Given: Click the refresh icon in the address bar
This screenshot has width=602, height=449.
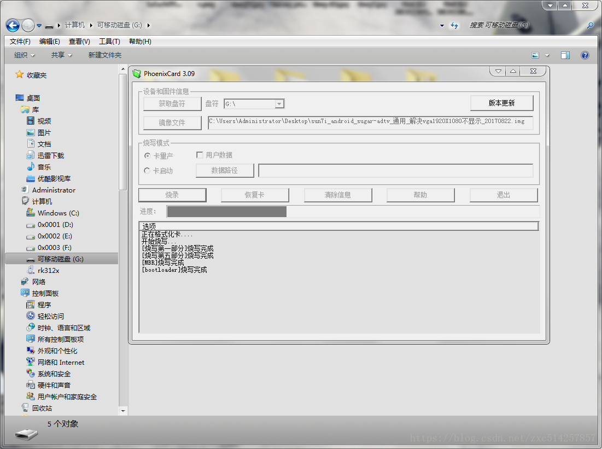Looking at the screenshot, I should click(454, 25).
